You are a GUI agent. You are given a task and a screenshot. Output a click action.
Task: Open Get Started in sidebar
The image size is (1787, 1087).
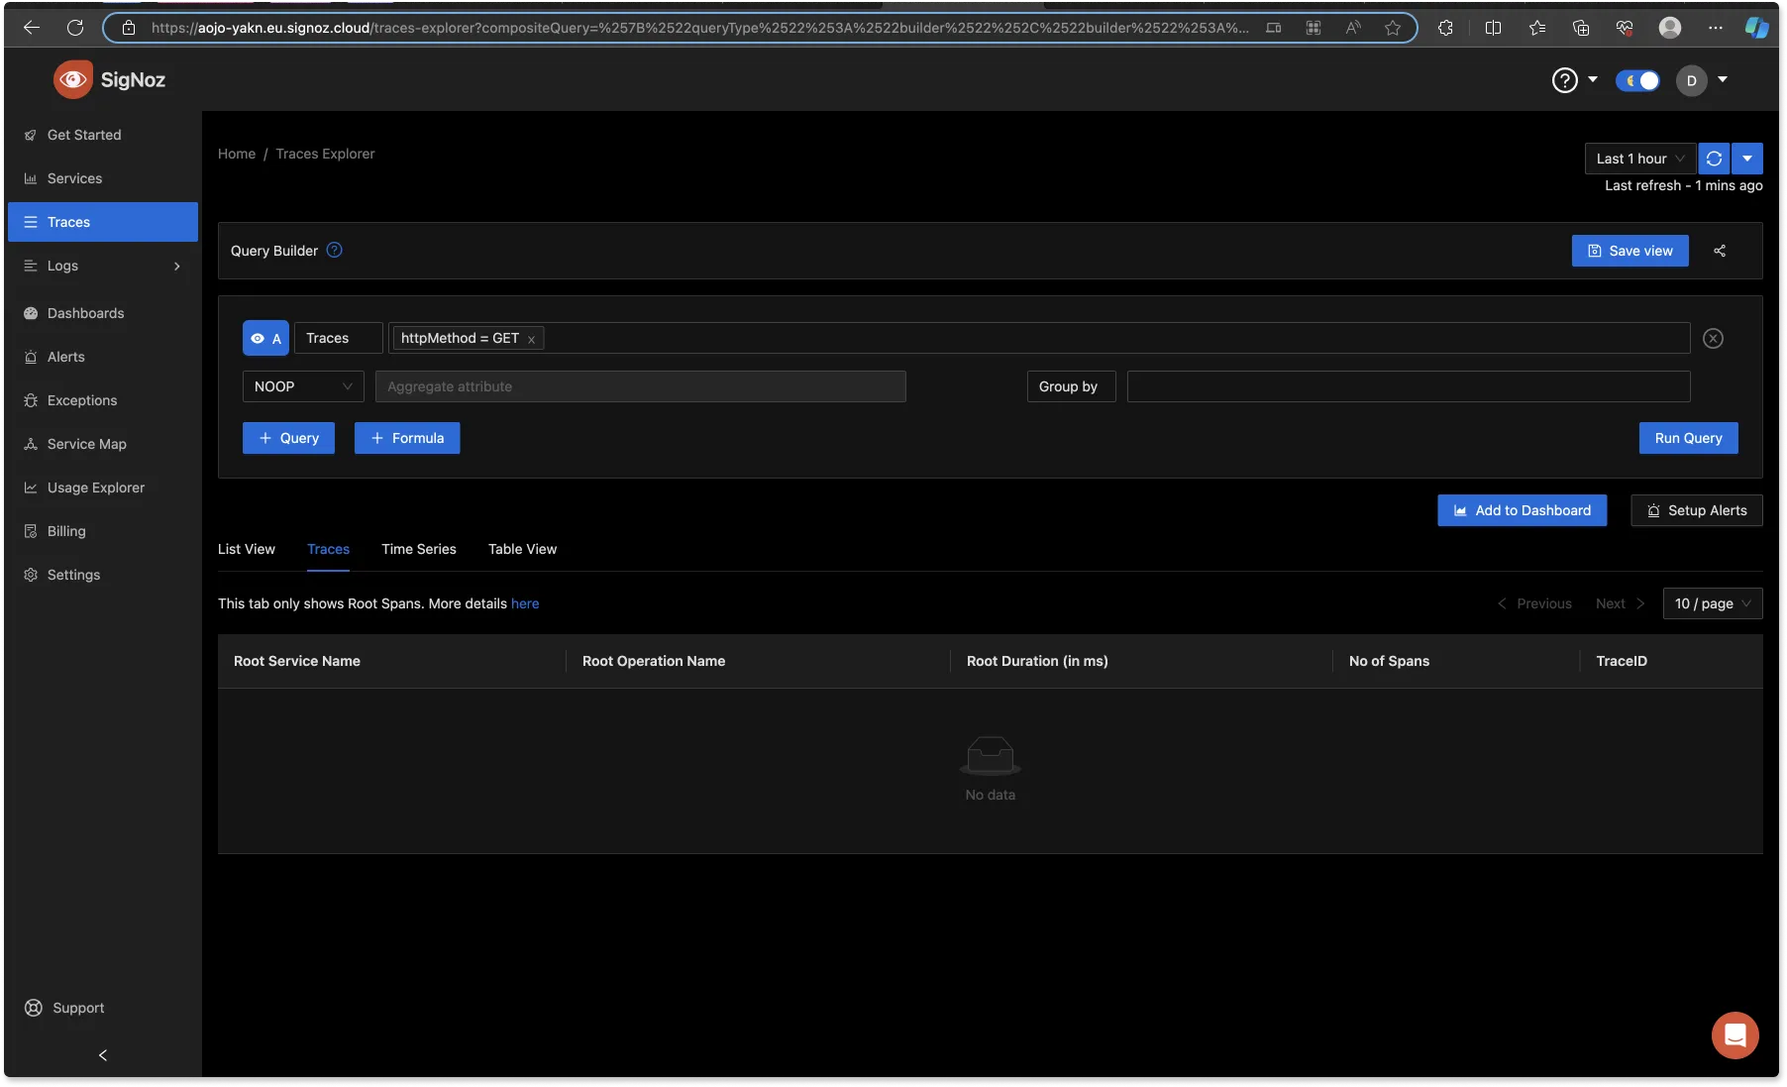click(x=103, y=135)
